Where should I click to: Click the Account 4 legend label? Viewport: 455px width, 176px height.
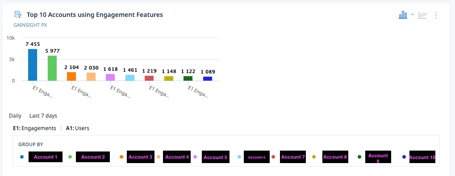point(177,157)
